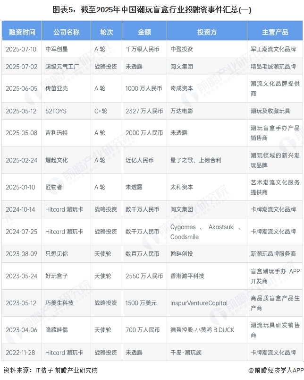The image size is (304, 380).
Task: Click investor 万达电影
Action: (182, 111)
